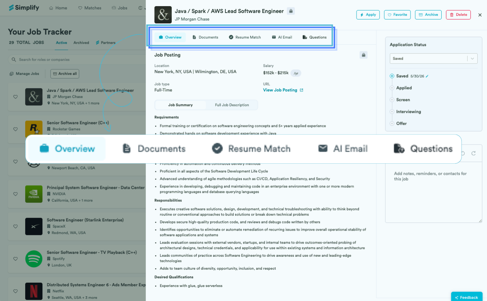This screenshot has height=301, width=487.
Task: Select the Screen status step
Action: [x=400, y=100]
